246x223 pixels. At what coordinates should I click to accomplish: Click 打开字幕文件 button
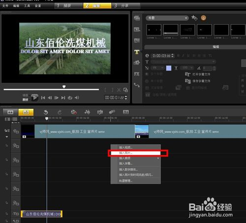coord(197,74)
